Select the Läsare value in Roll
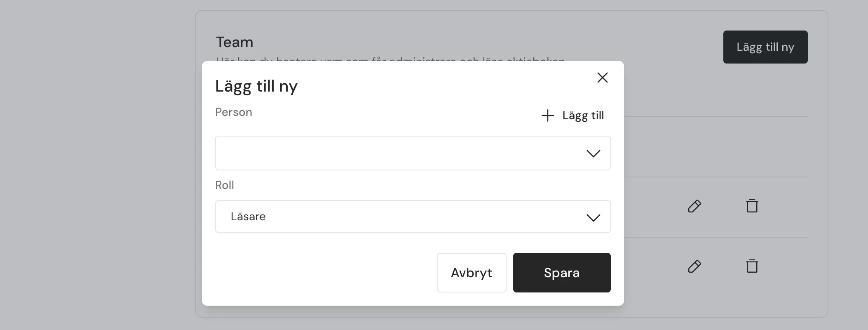The width and height of the screenshot is (868, 330). coord(248,217)
